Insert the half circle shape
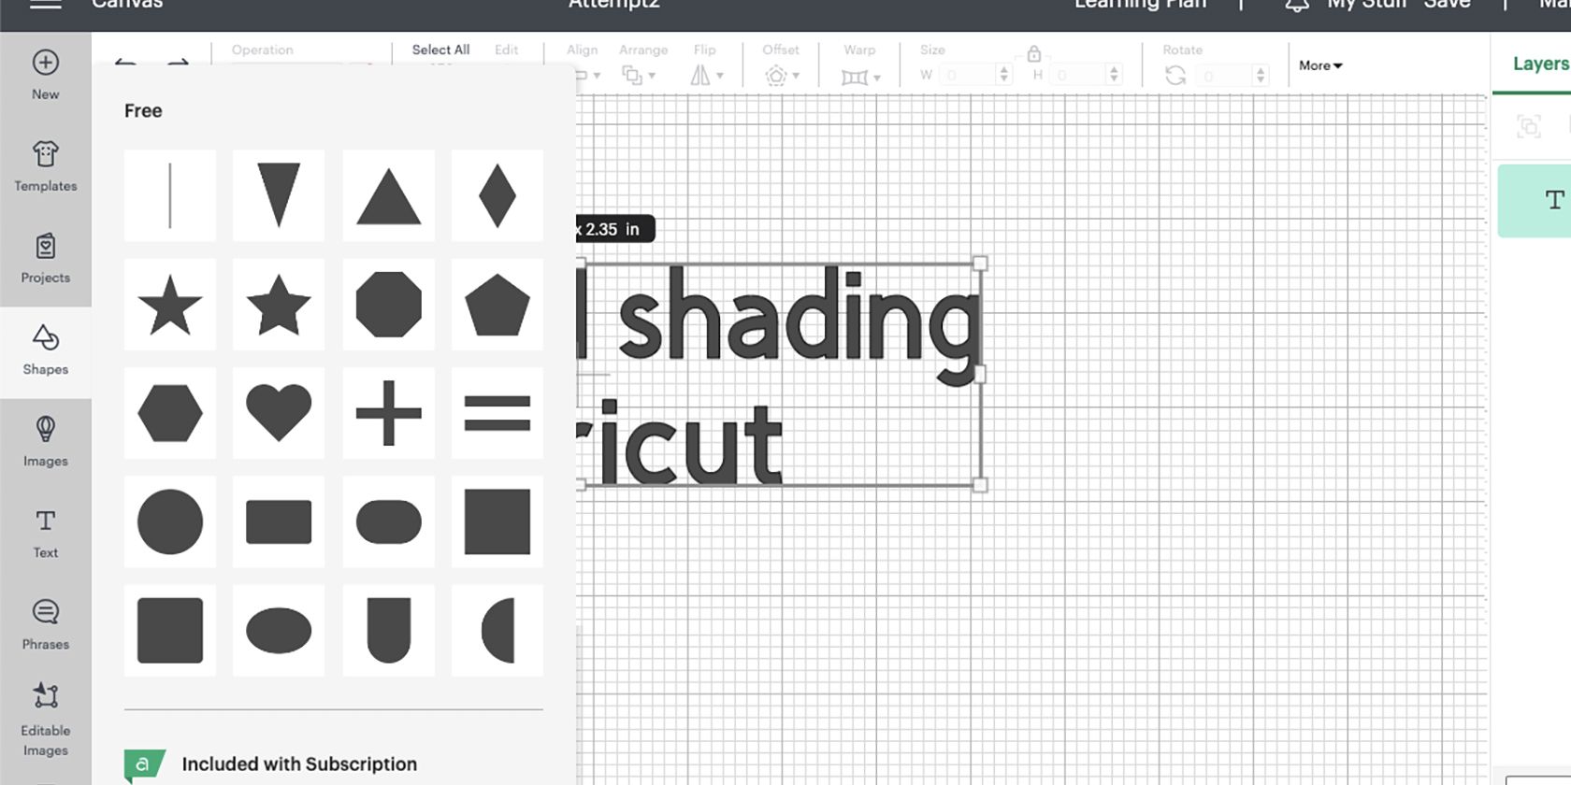Viewport: 1571px width, 785px height. click(x=497, y=631)
